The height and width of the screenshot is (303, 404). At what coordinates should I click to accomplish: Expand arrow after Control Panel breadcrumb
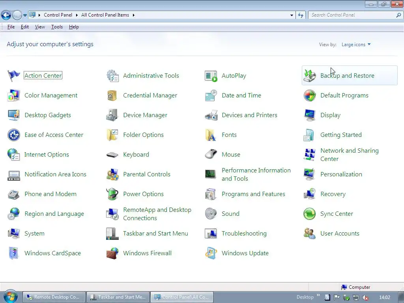(x=77, y=15)
